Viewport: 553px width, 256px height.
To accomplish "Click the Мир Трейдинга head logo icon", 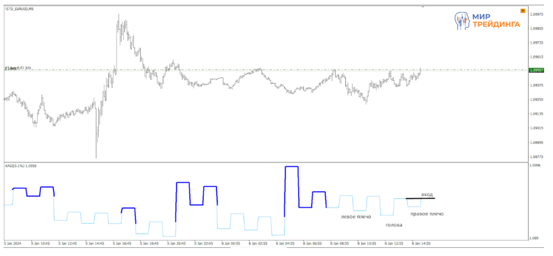I will pos(461,21).
